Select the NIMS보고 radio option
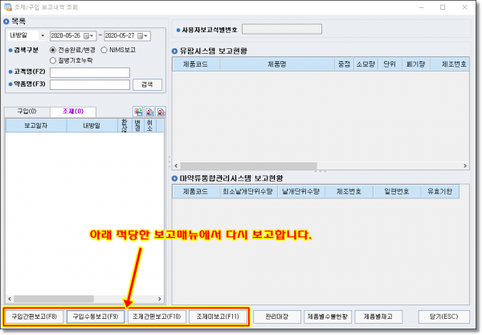Viewport: 482px width, 335px height. 104,49
